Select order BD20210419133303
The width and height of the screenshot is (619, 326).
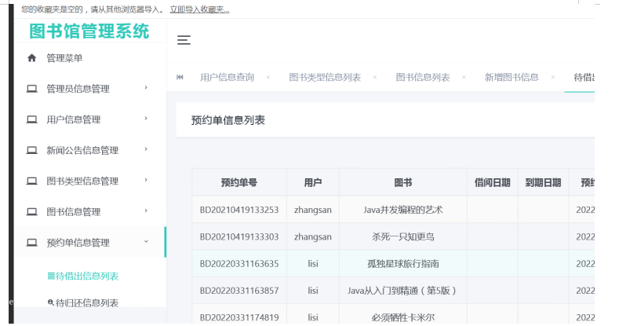tap(239, 236)
